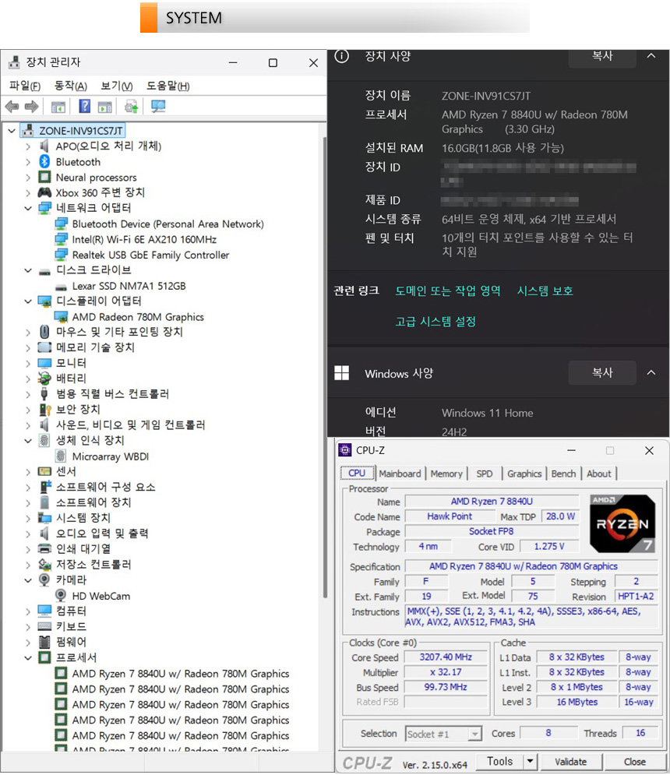Click the Bluetooth category icon
670x775 pixels.
point(45,162)
